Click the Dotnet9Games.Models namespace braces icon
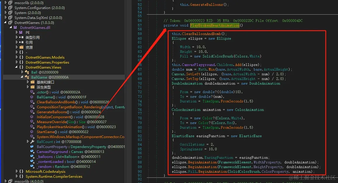Viewport: 338px width, 183px height. coord(21,57)
